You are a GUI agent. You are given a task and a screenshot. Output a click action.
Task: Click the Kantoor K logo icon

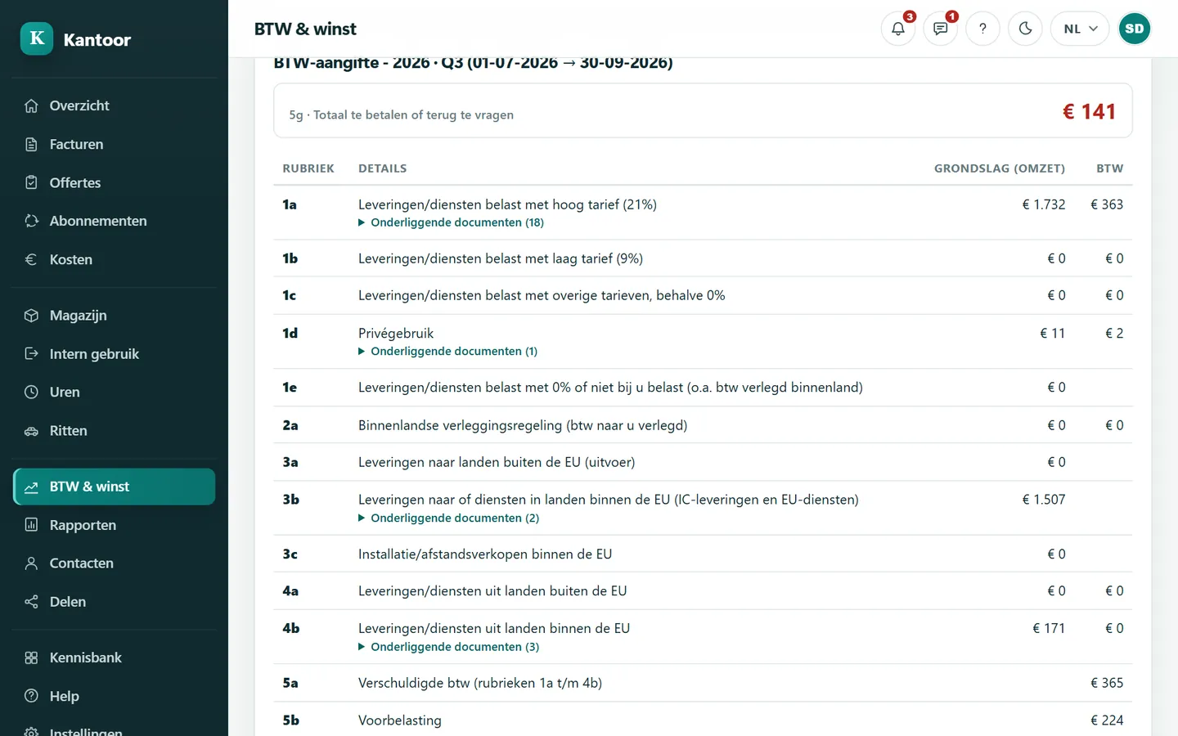click(x=37, y=38)
